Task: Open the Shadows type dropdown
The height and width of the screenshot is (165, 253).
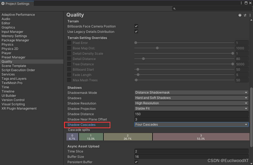Action: click(x=191, y=98)
